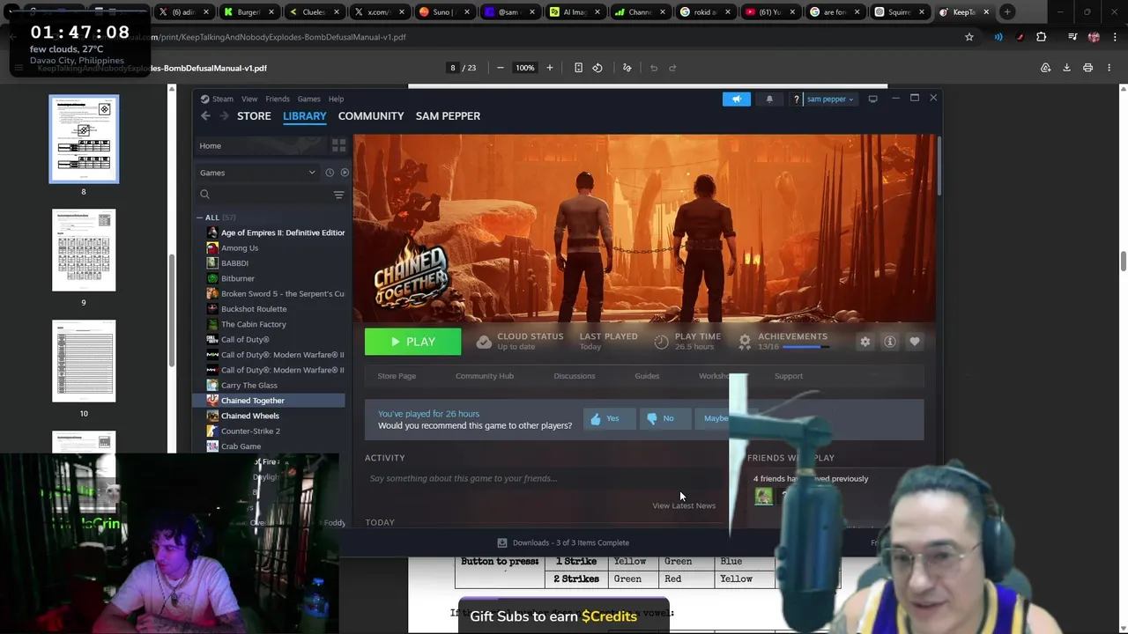Toggle sort by recent activity clock icon
Screen dimensions: 1128x634
click(x=330, y=173)
